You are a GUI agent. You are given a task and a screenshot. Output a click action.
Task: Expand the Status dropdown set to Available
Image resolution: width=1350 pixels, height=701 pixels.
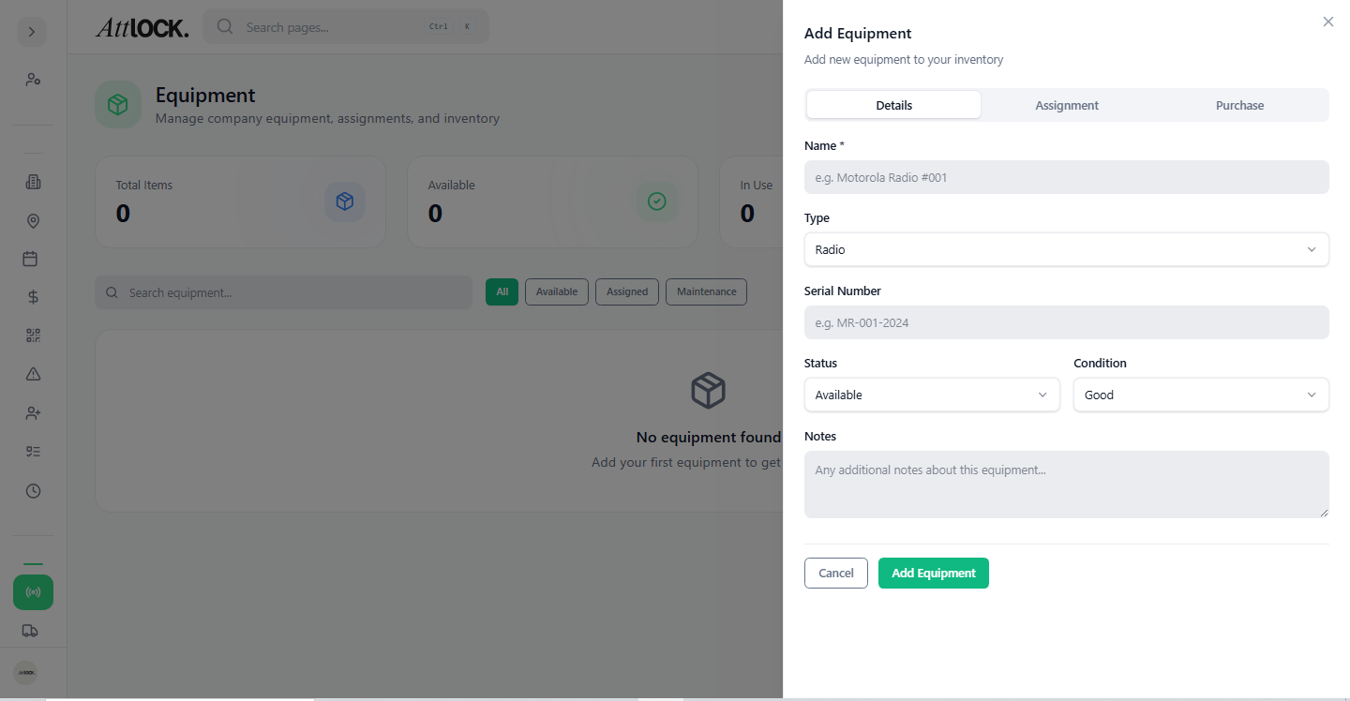932,395
